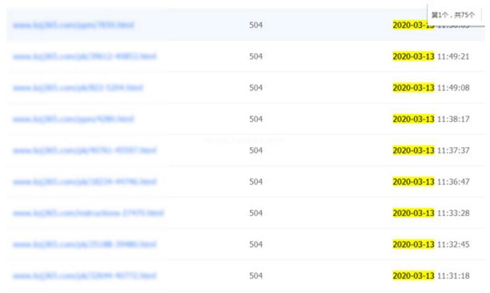
Task: Select the highlighted date beside 11:33:28
Action: pyautogui.click(x=413, y=213)
